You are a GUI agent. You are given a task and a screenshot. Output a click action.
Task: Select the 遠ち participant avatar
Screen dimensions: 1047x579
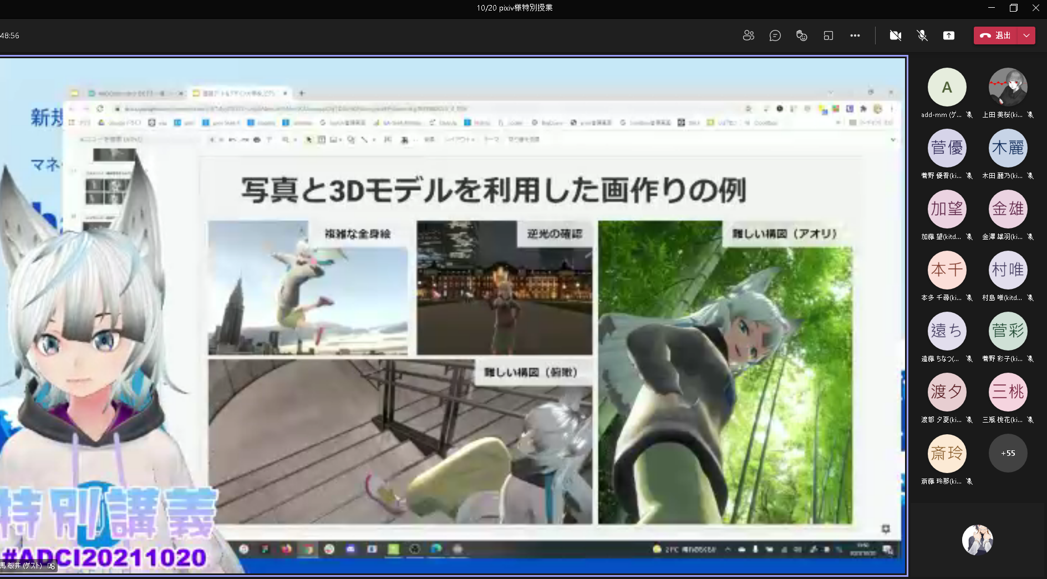[x=947, y=331]
